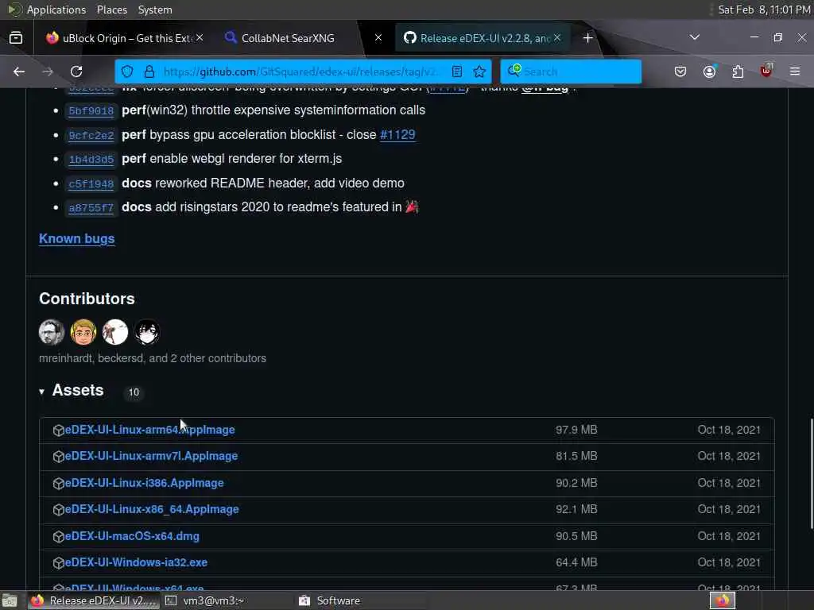The width and height of the screenshot is (814, 610).
Task: Click Firefox workspace switcher icon in panel
Action: point(723,600)
